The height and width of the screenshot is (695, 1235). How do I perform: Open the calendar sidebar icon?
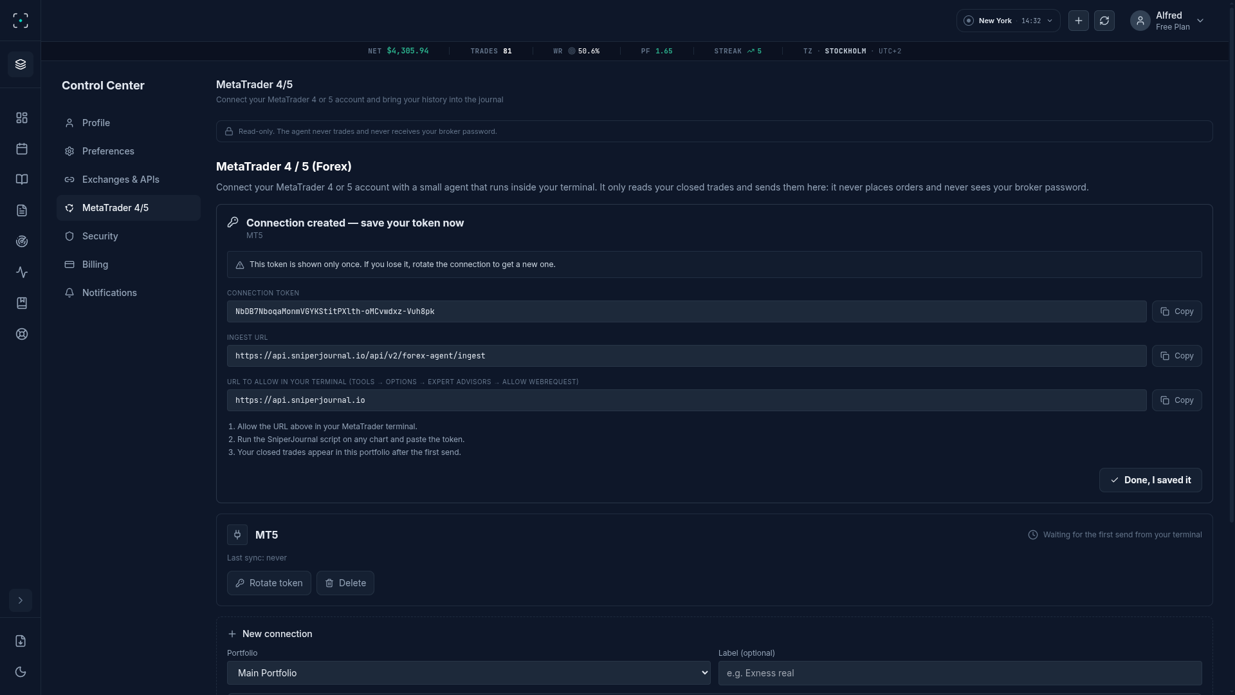point(22,149)
